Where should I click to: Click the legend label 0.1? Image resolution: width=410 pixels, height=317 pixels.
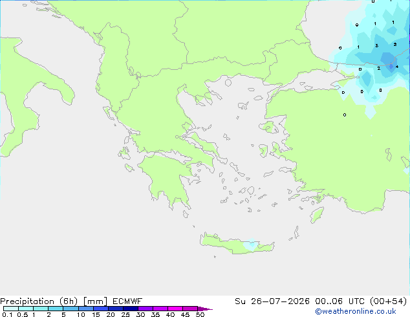(7, 314)
